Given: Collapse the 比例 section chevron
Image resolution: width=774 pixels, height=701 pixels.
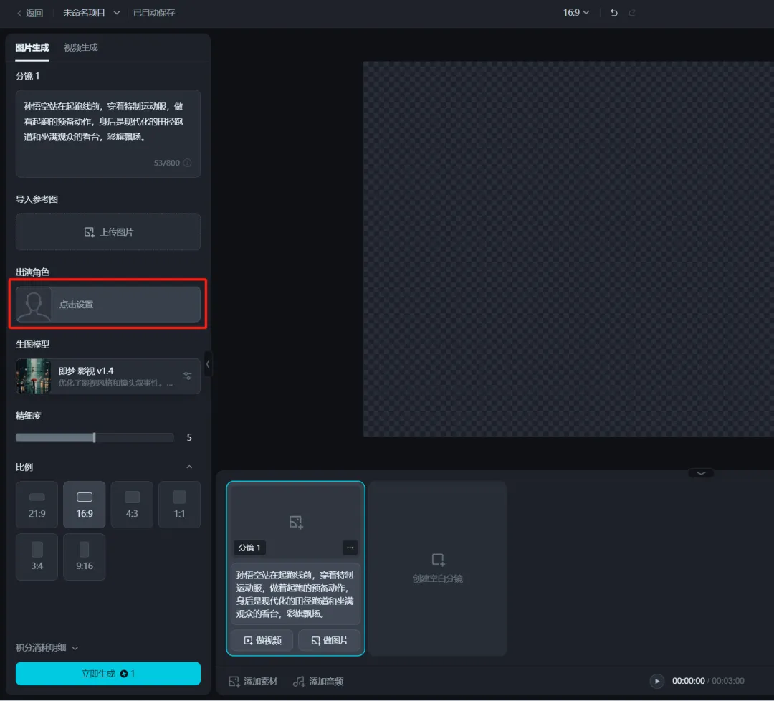Looking at the screenshot, I should pos(189,467).
